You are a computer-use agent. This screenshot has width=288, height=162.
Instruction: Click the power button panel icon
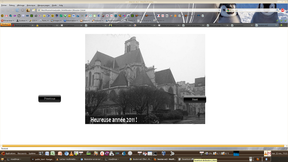pos(130,153)
